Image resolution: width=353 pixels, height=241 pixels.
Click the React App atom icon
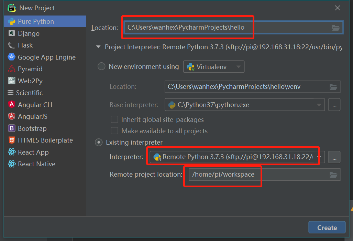pos(12,152)
